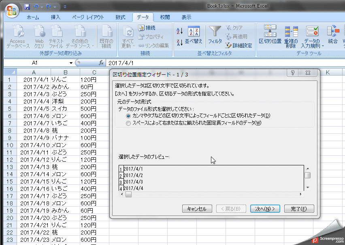The height and width of the screenshot is (245, 345).
Task: Redo action in quick access toolbar
Action: click(x=49, y=7)
